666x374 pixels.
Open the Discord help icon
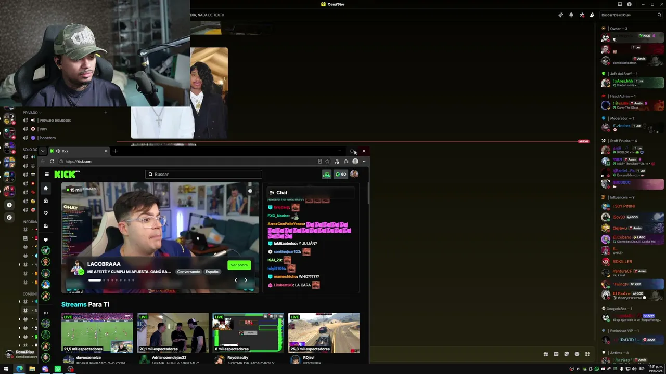coord(630,4)
